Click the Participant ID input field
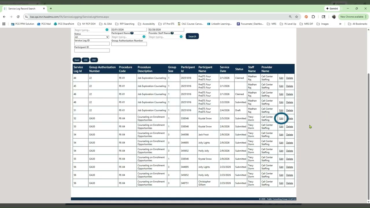The width and height of the screenshot is (370, 208). (92, 50)
